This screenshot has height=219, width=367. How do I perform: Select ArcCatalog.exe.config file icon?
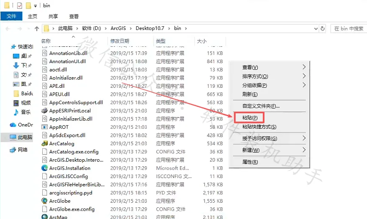(x=44, y=151)
